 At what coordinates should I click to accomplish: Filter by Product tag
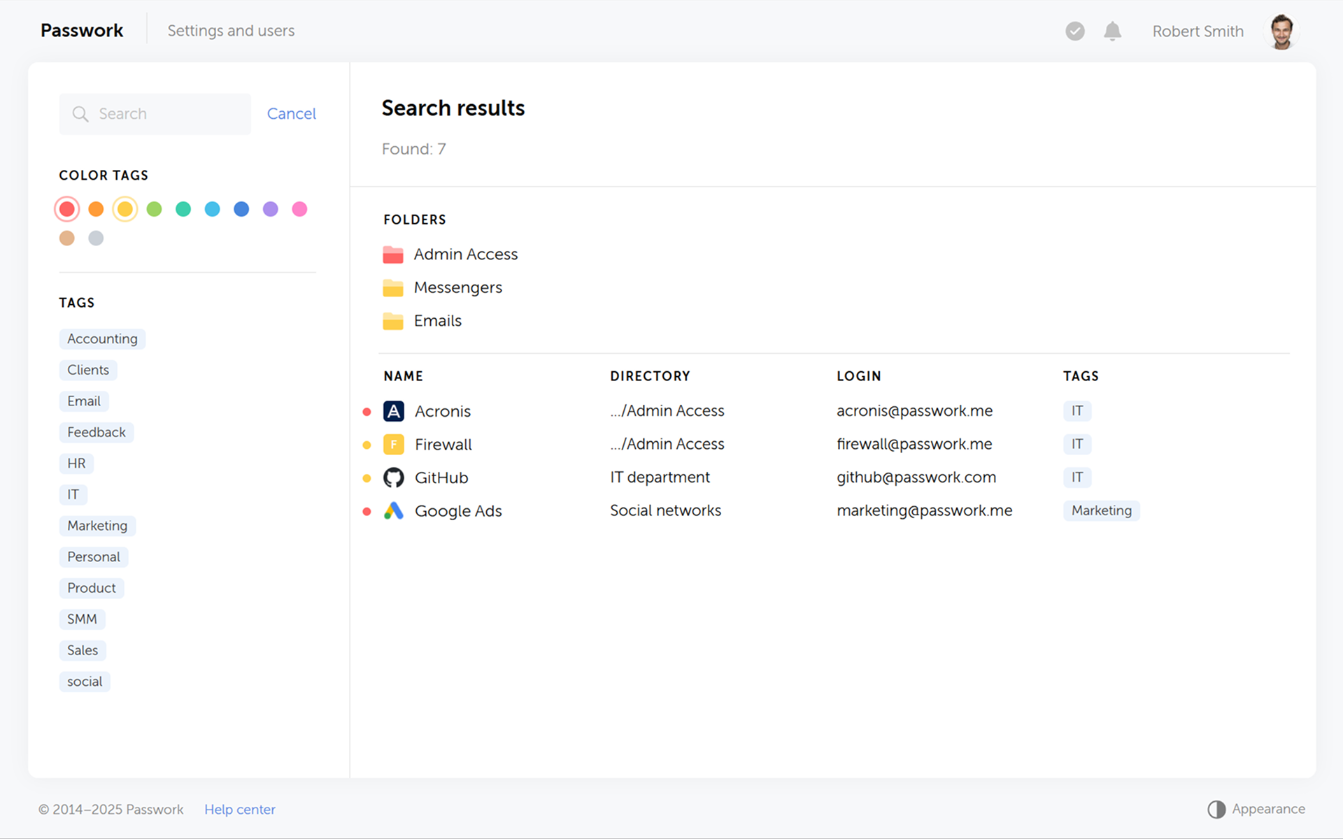[x=92, y=588]
